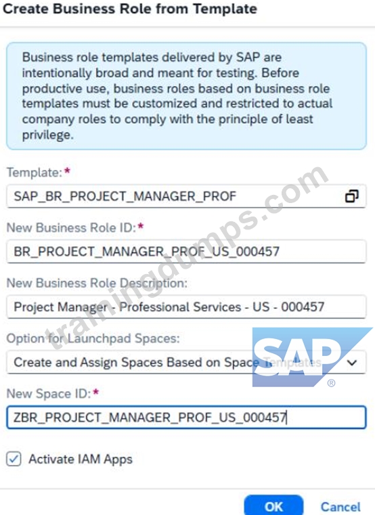Click the Option for Launchpad Spaces label
This screenshot has height=515, width=375.
tap(93, 338)
